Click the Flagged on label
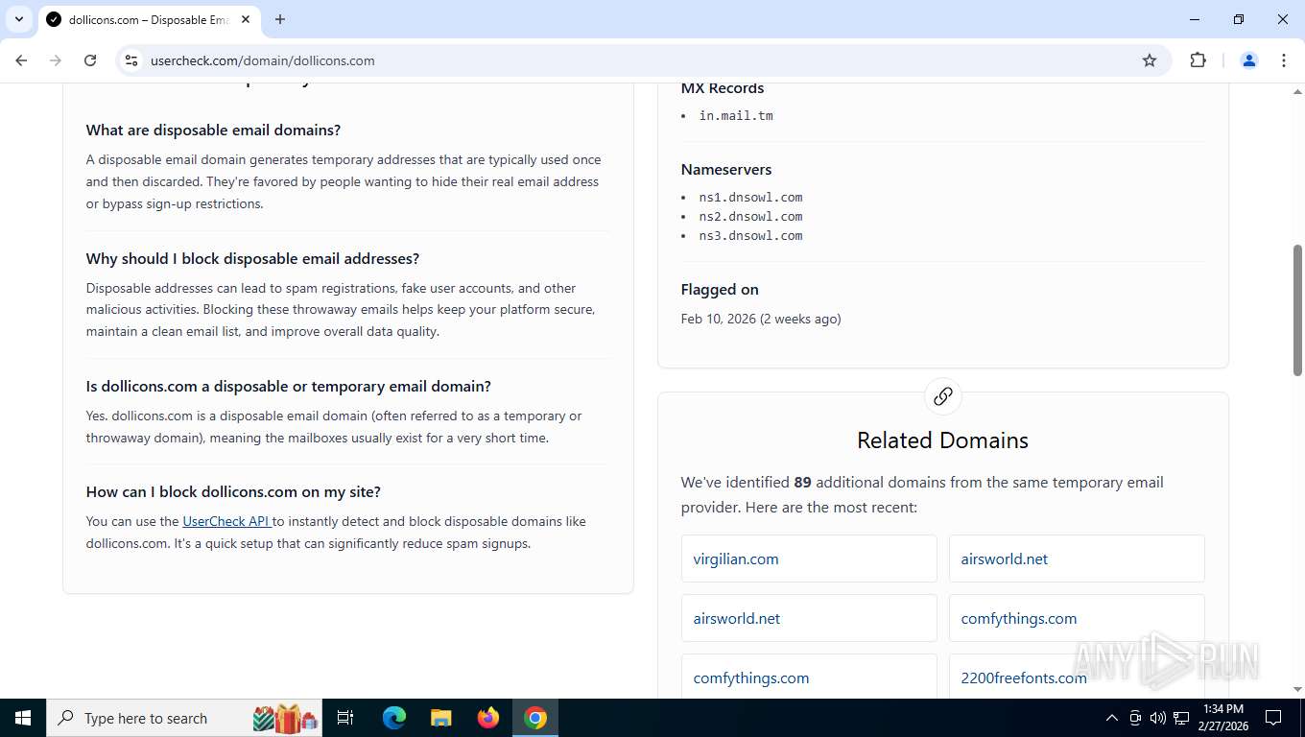 [720, 289]
